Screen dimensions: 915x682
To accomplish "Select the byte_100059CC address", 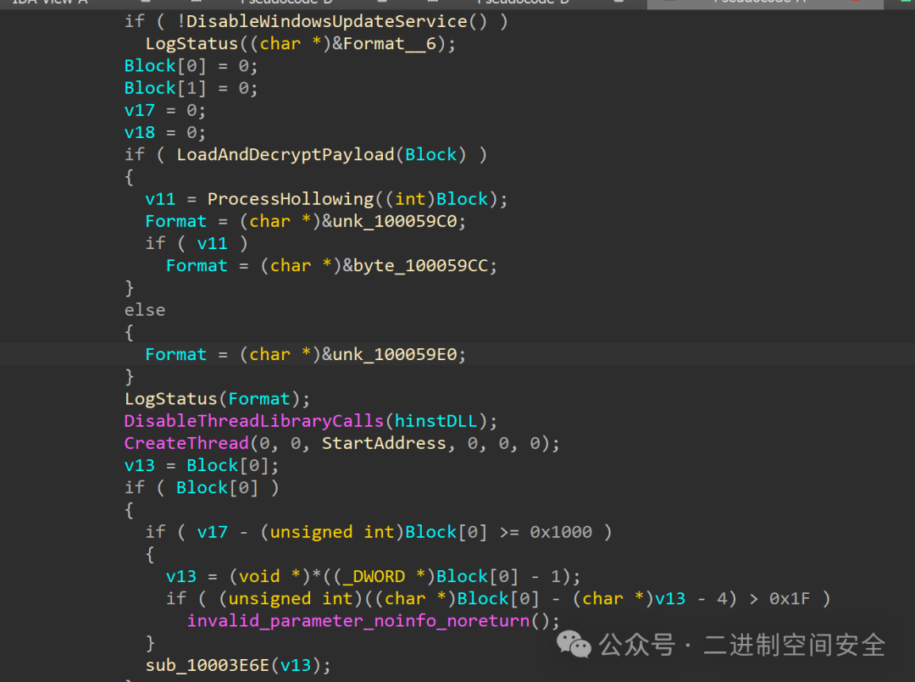I will pos(419,265).
